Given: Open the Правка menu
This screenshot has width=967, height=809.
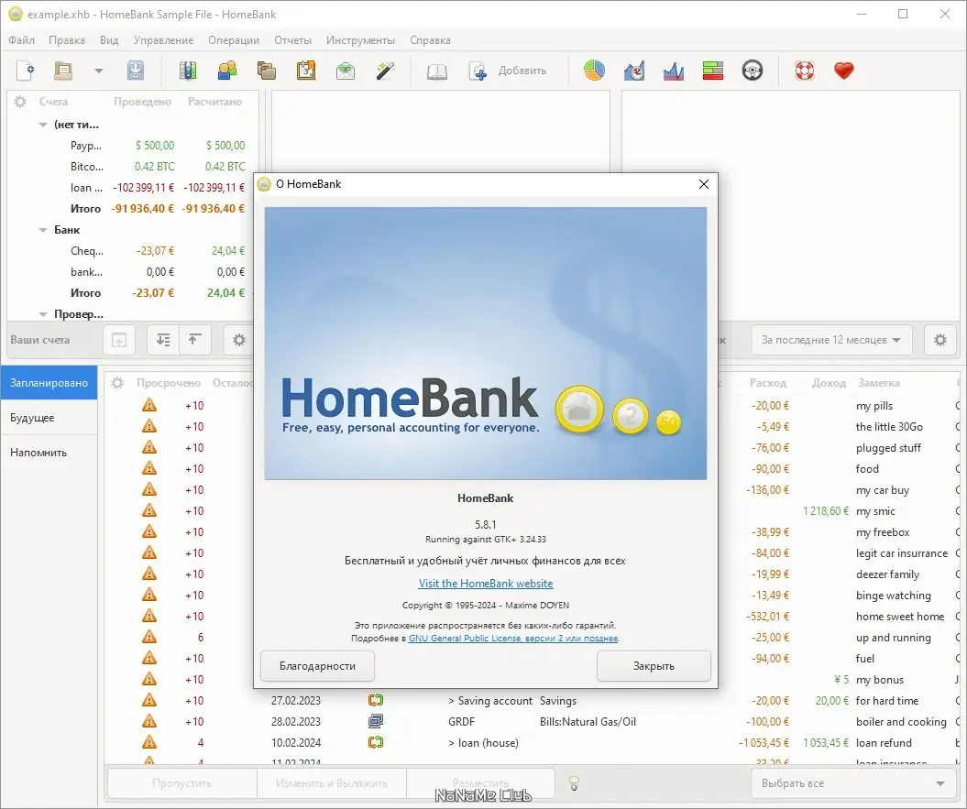Looking at the screenshot, I should coord(67,40).
